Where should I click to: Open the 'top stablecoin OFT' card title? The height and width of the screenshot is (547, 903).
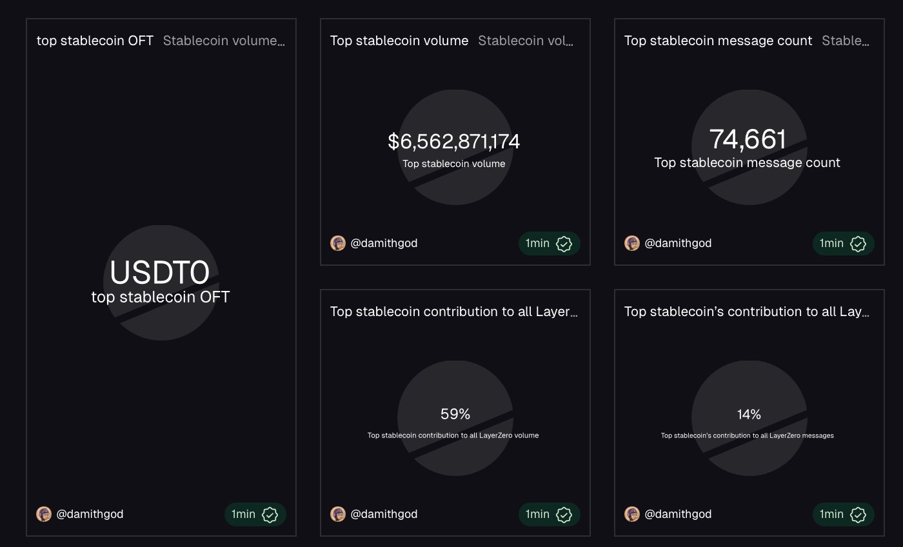click(95, 41)
